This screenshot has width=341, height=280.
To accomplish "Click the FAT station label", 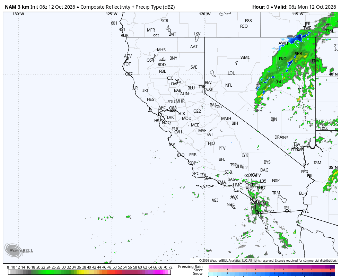I will [x=210, y=134].
